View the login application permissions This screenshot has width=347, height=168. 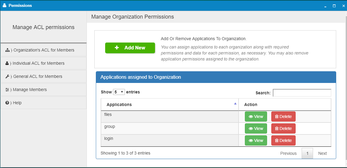256,140
